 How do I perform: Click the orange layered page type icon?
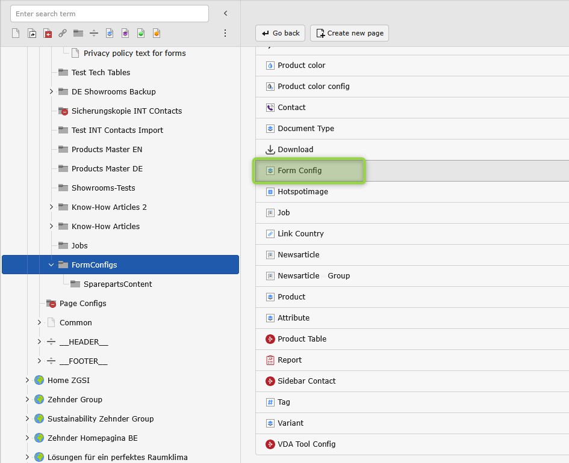pyautogui.click(x=157, y=33)
